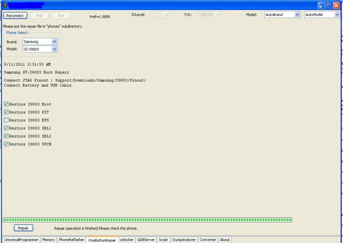Minimize the application window

(321, 5)
